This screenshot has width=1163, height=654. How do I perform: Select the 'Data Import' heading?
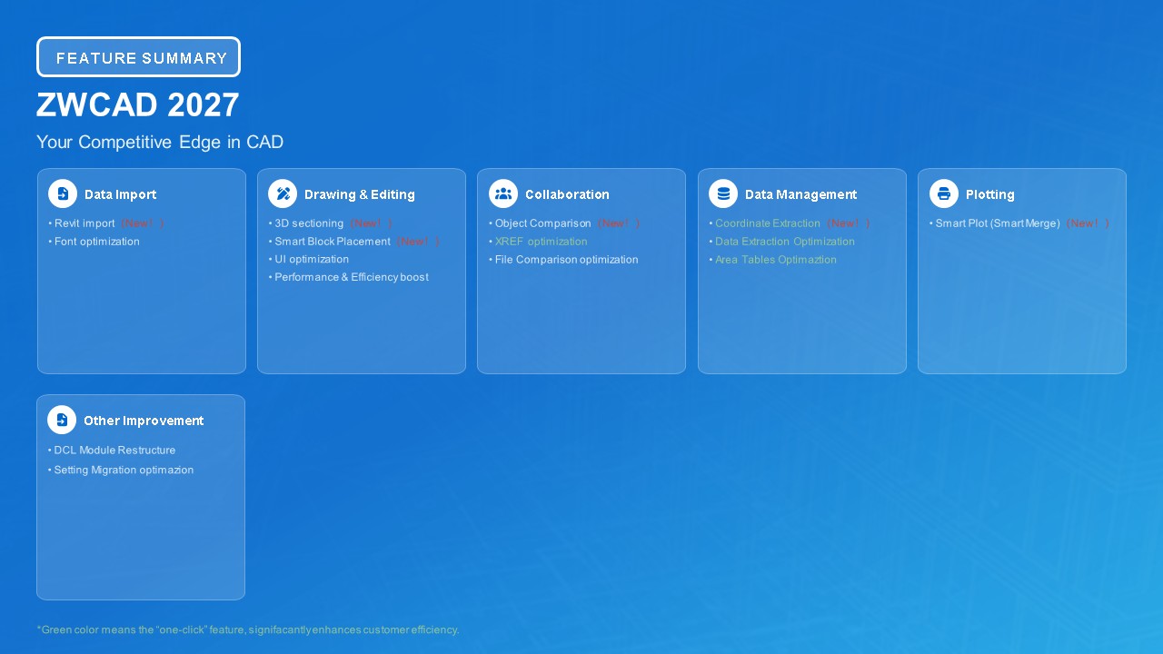pos(121,194)
